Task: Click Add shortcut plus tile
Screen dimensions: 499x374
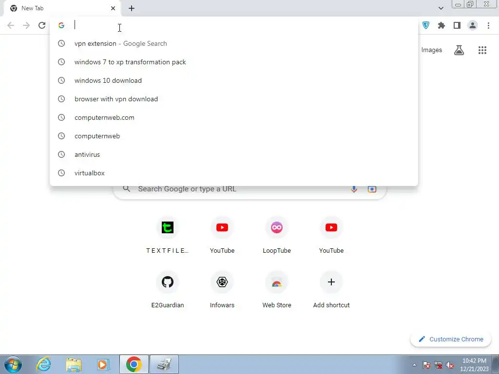Action: 331,290
